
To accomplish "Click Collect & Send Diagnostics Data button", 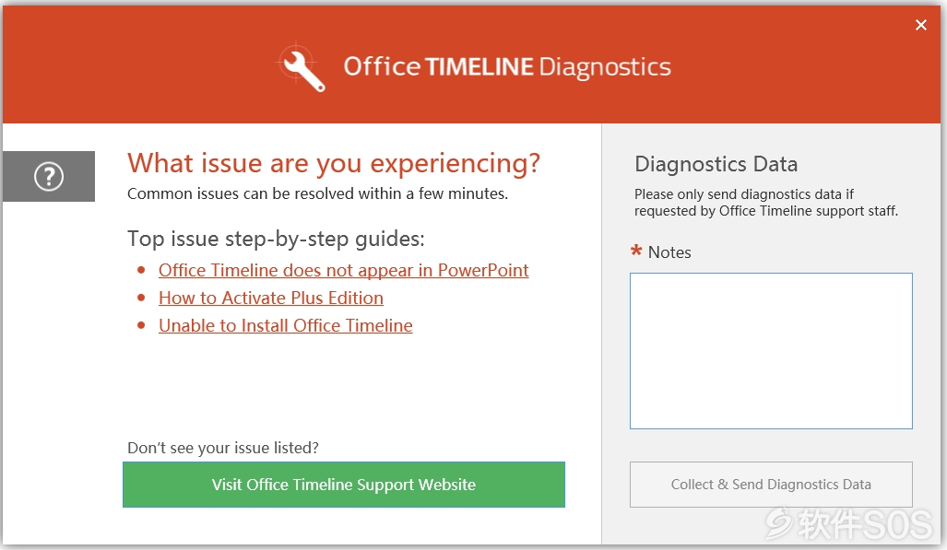I will coord(771,485).
